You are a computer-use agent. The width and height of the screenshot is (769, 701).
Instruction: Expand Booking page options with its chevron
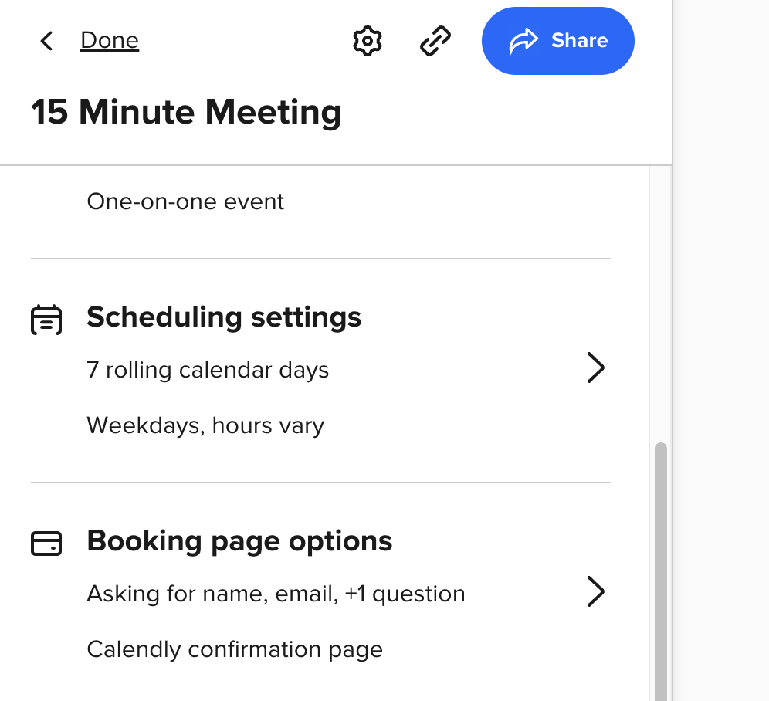[595, 592]
